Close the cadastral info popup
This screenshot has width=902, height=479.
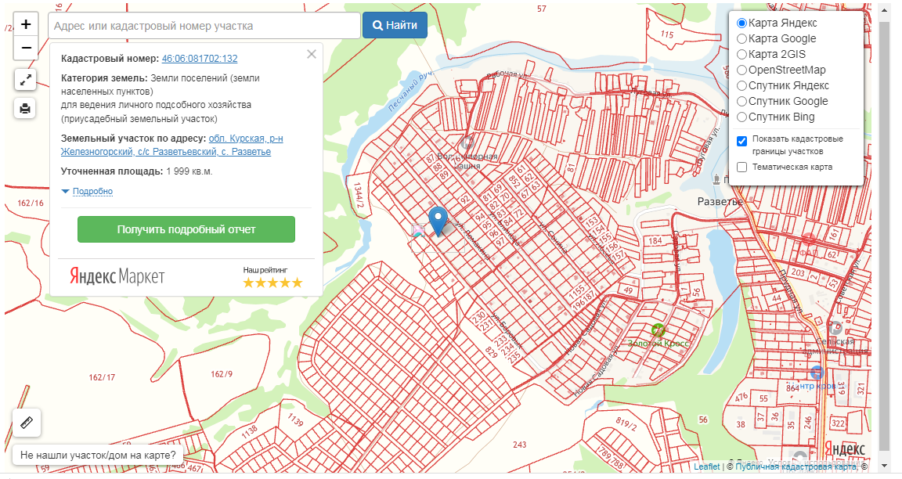(312, 54)
